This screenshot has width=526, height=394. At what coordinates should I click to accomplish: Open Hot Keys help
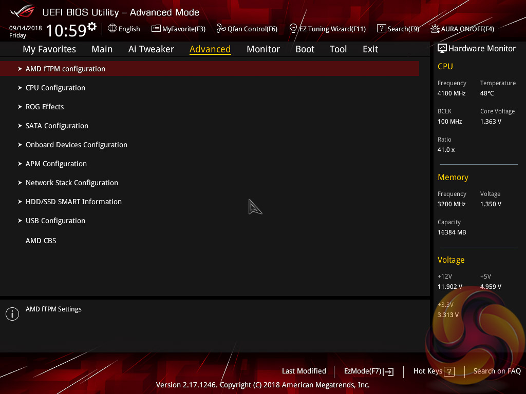click(x=428, y=371)
